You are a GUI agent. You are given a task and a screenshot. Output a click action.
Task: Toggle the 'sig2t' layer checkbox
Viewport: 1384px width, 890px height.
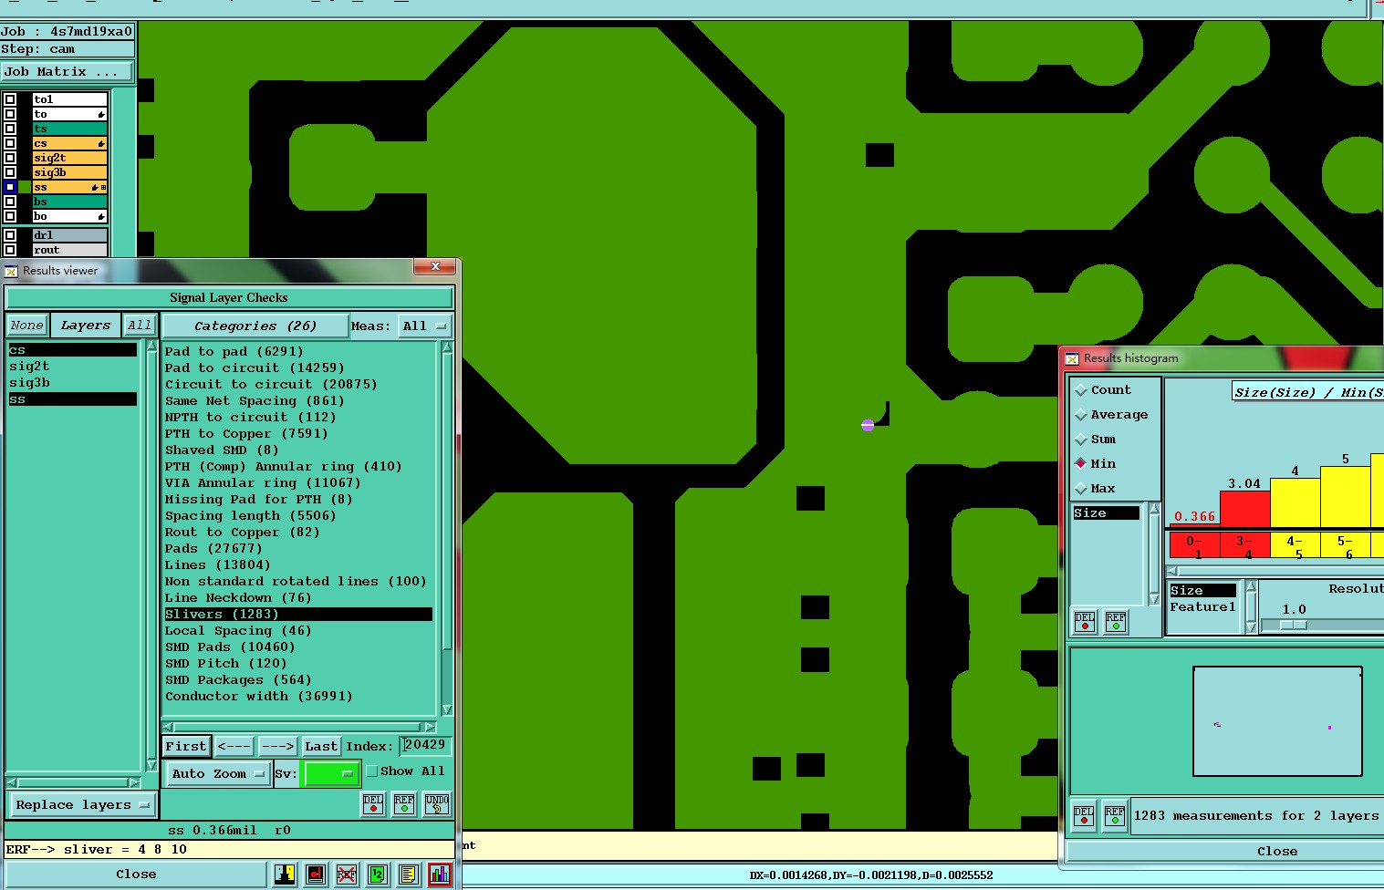pos(10,158)
